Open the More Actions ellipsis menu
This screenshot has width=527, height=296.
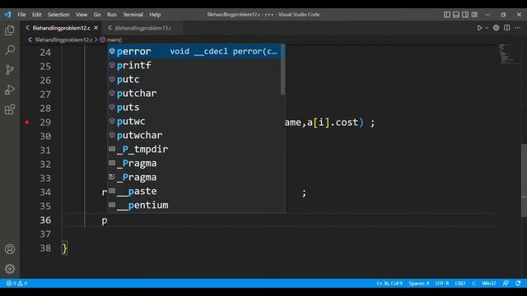click(x=518, y=28)
